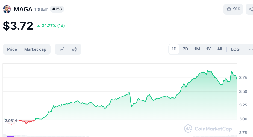Screen dimensions: 253x137
Task: Click the MAGA coin logo icon
Action: (7, 9)
